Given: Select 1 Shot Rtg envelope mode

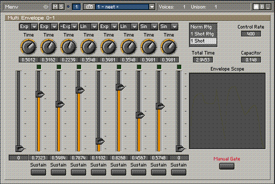Looking at the screenshot, I should pos(203,34).
